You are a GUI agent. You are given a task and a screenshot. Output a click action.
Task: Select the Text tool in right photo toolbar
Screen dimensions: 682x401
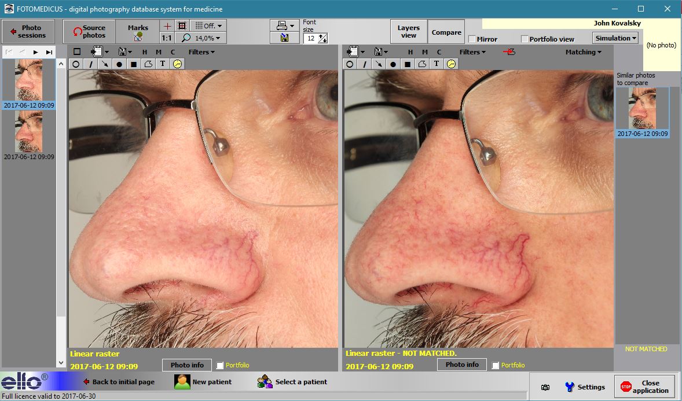pos(437,64)
